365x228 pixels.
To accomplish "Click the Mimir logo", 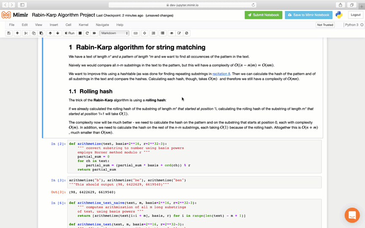I will coord(15,15).
